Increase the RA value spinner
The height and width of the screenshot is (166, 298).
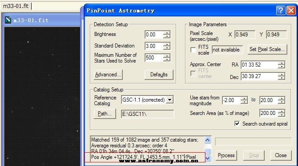pos(282,63)
